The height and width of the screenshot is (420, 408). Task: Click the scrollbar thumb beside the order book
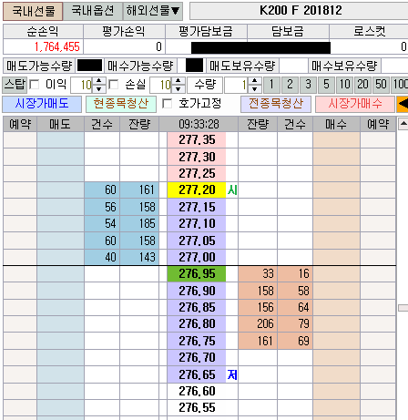pyautogui.click(x=403, y=308)
